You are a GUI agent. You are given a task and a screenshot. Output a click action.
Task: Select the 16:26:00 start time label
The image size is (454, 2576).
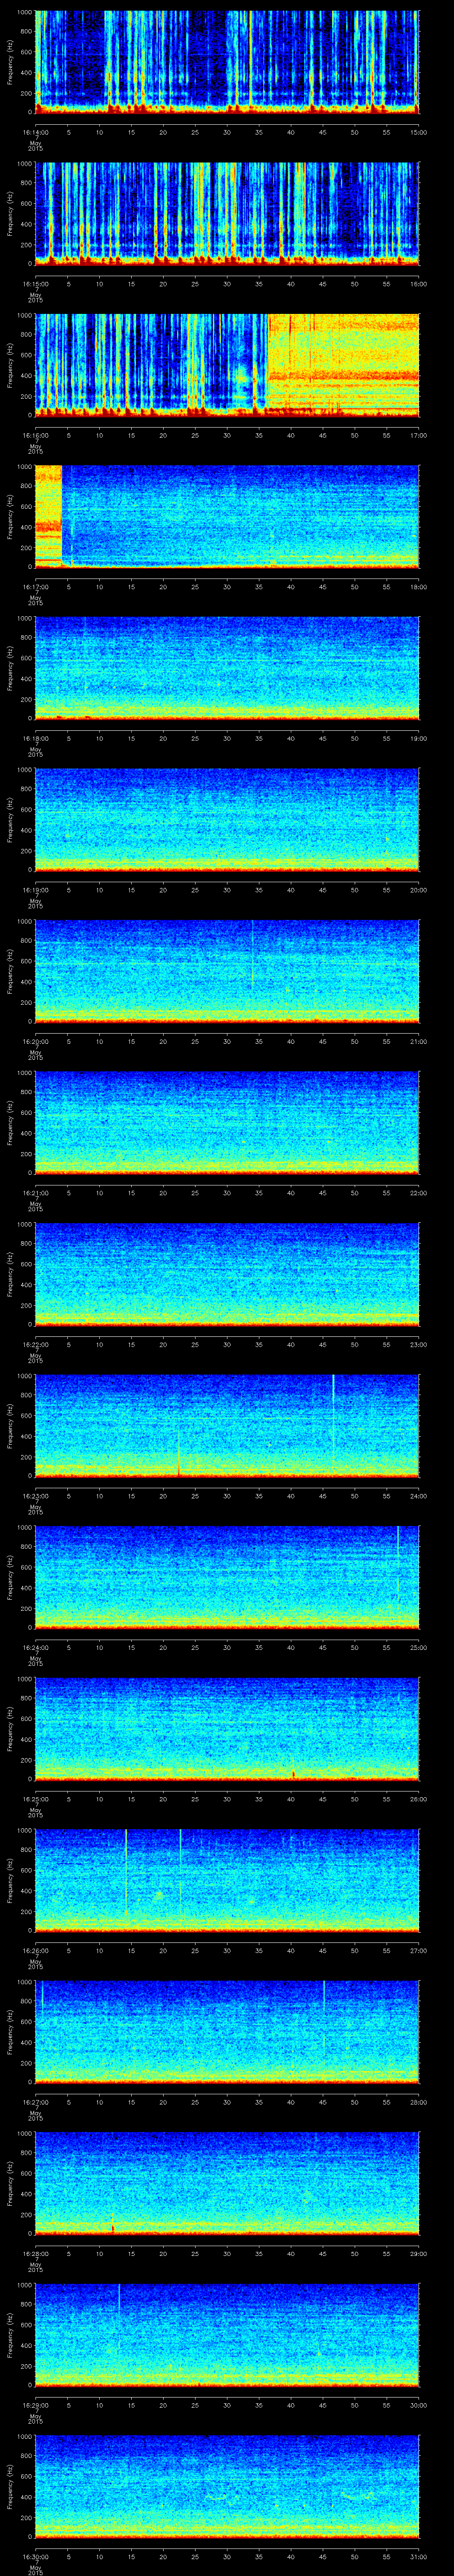point(35,1950)
